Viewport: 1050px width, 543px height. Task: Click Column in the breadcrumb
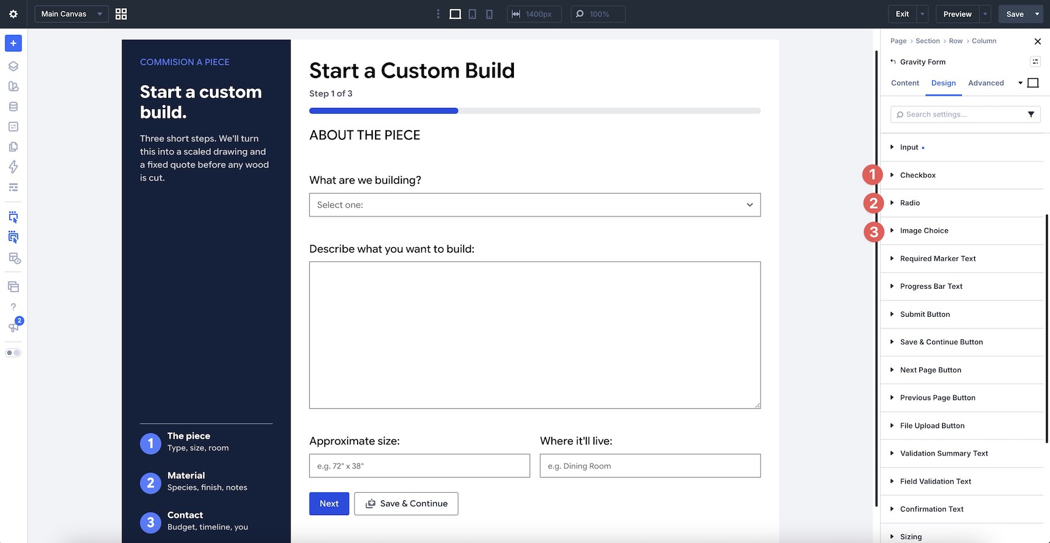coord(984,41)
